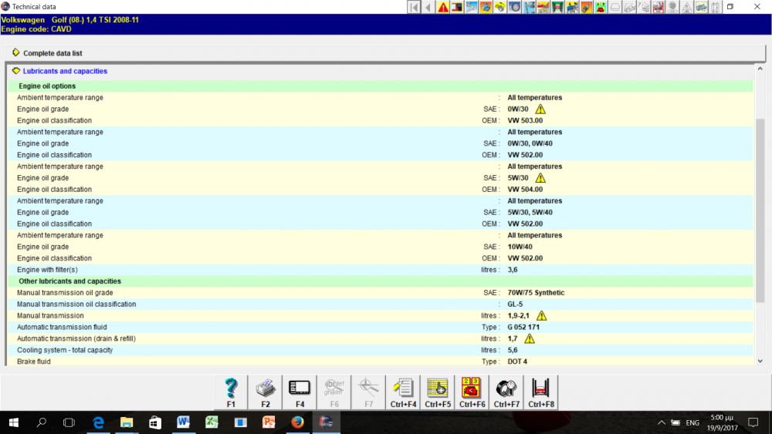Click the G 052 171 fluid type value
This screenshot has width=772, height=434.
click(x=523, y=327)
